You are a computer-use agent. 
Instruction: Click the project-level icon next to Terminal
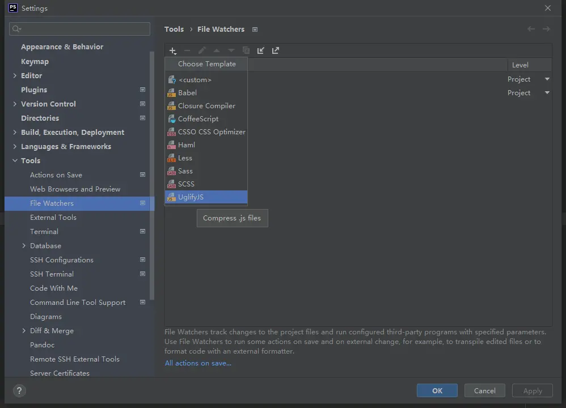(142, 231)
